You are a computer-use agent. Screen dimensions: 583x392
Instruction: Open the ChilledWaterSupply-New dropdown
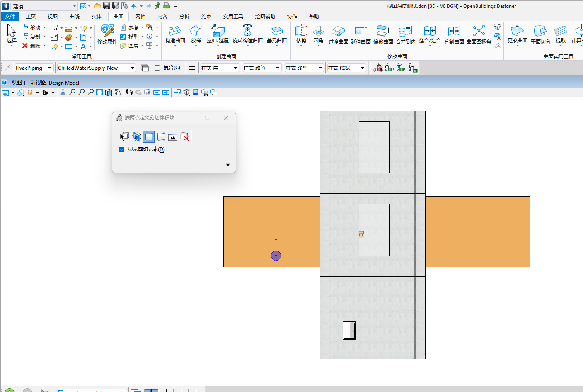[x=132, y=68]
